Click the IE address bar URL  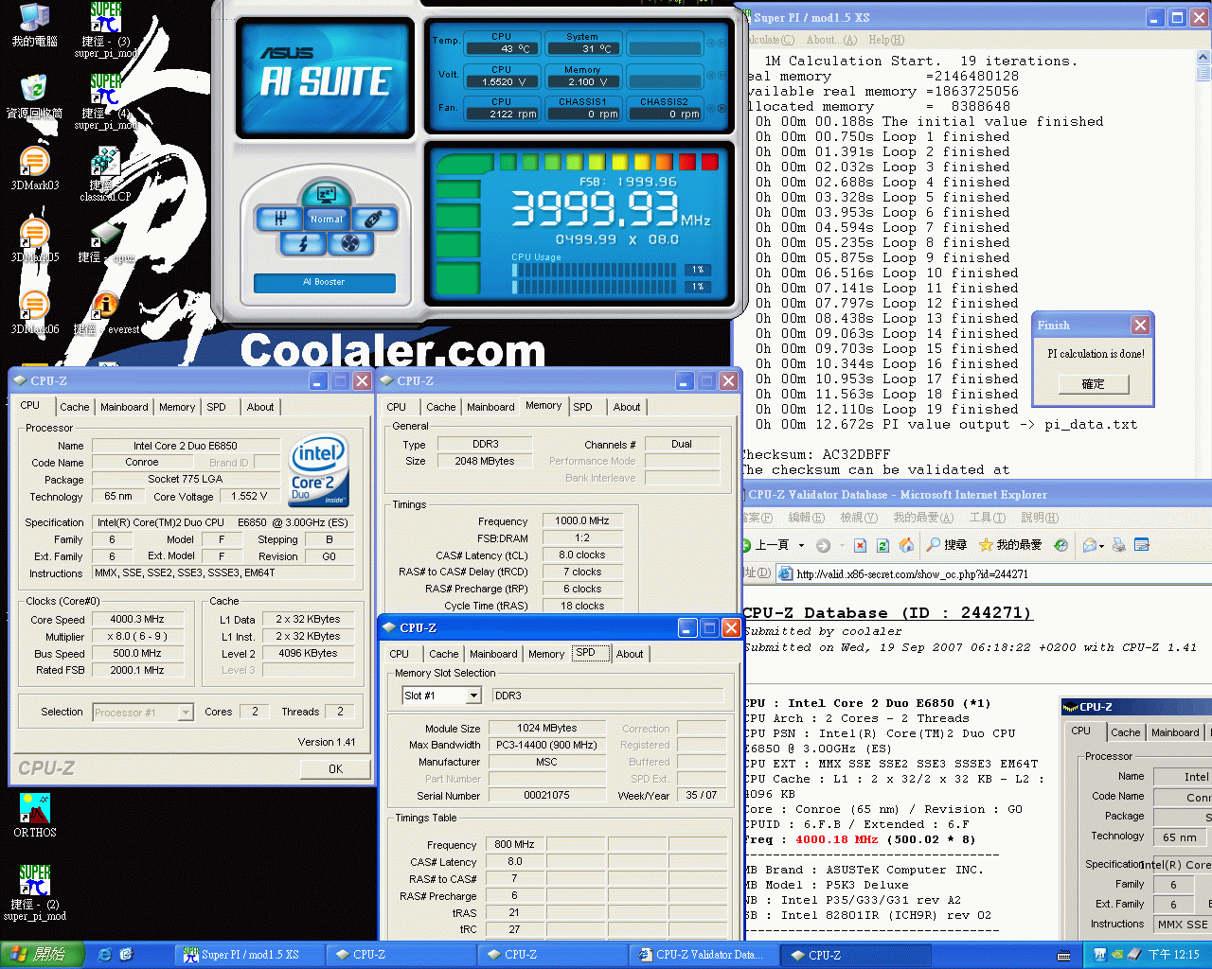click(912, 573)
